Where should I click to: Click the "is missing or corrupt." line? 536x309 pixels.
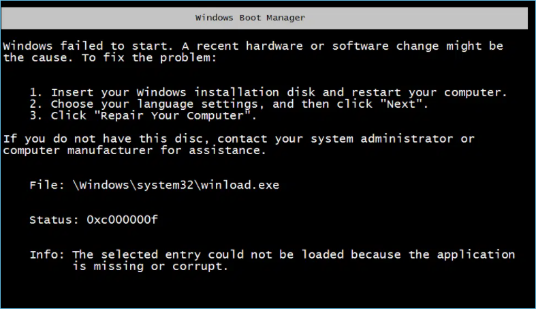pos(148,266)
